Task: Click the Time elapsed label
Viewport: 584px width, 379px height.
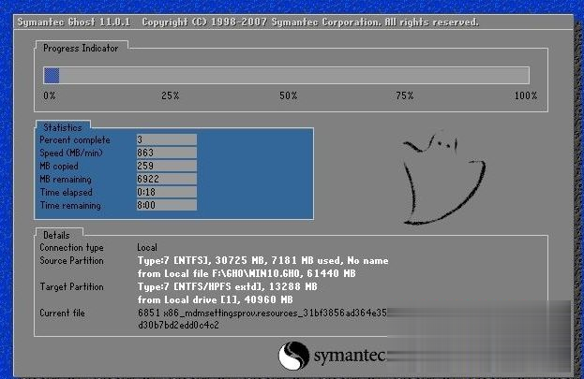Action: click(x=66, y=192)
